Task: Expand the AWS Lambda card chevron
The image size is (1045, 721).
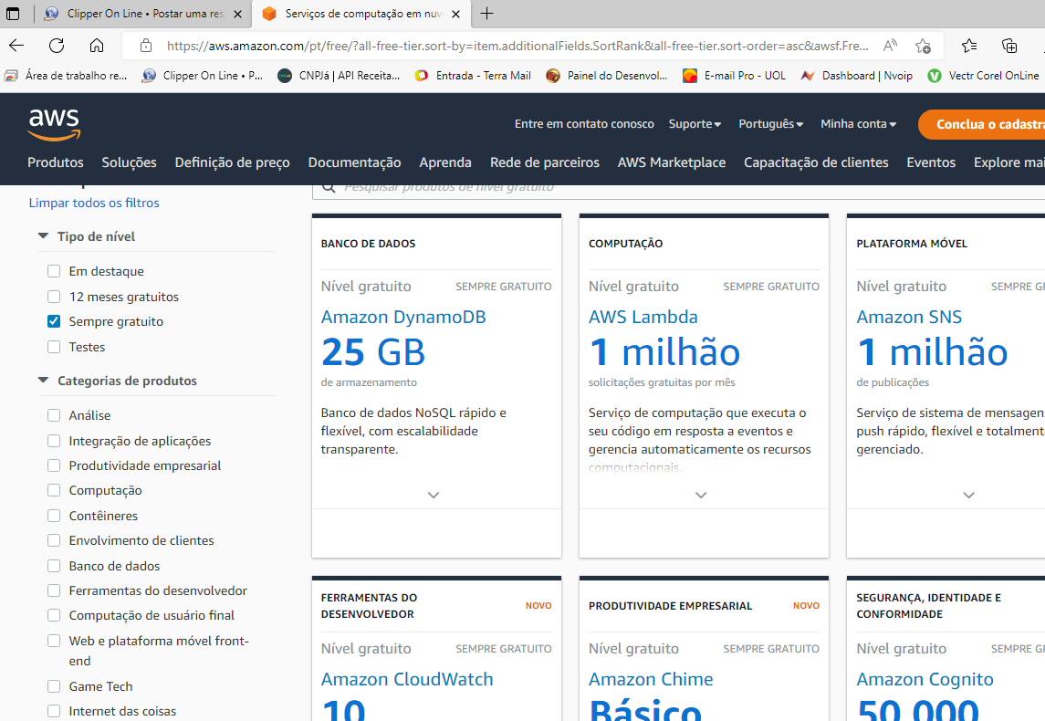Action: pyautogui.click(x=701, y=495)
